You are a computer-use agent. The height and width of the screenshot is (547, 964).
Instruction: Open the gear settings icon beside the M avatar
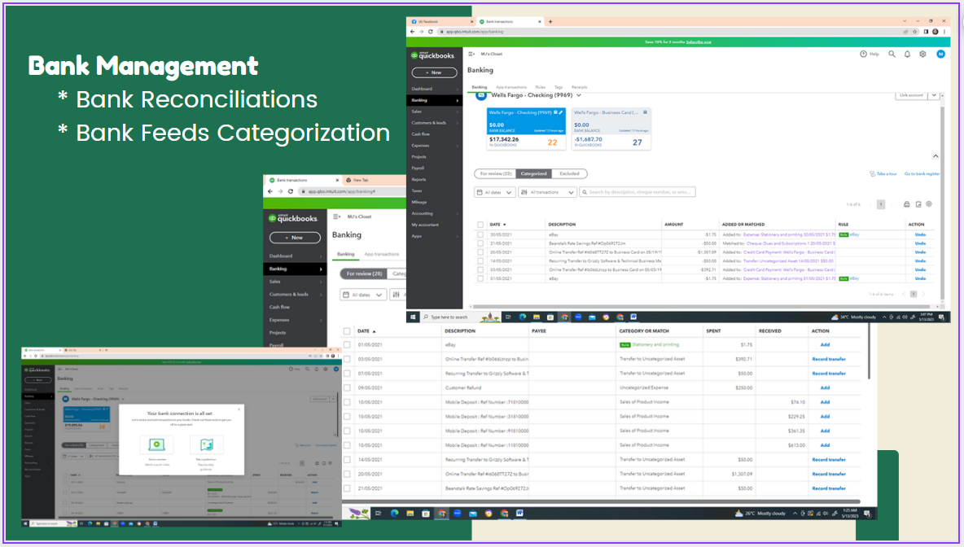922,54
